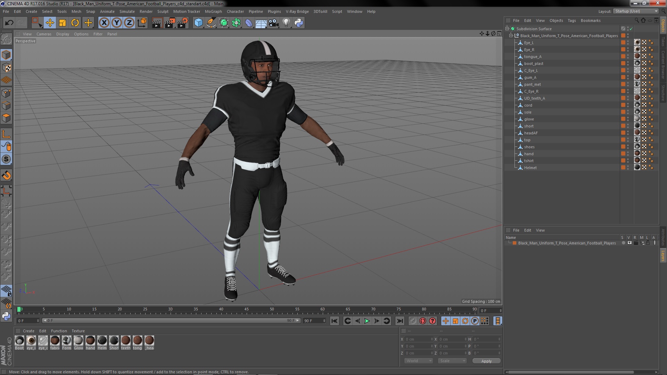667x375 pixels.
Task: Open the Cameras viewport menu
Action: [x=44, y=34]
